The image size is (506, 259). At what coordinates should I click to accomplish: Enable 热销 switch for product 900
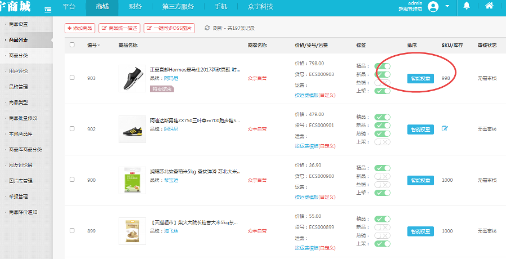(382, 185)
